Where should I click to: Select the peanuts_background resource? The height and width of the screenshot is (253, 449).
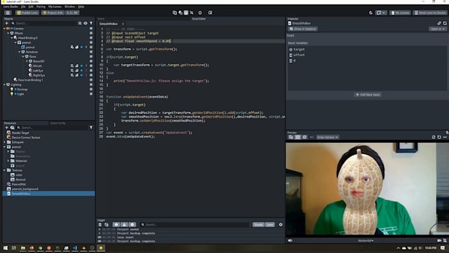coord(25,189)
